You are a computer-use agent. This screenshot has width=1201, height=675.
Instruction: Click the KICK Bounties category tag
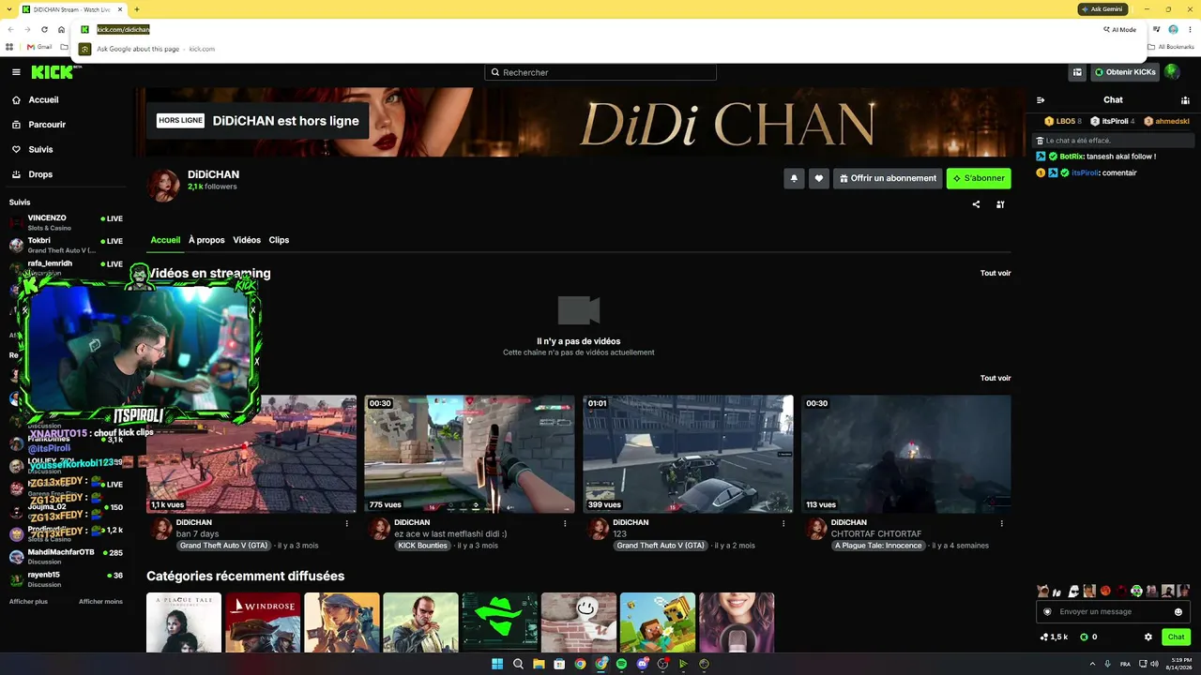point(422,546)
